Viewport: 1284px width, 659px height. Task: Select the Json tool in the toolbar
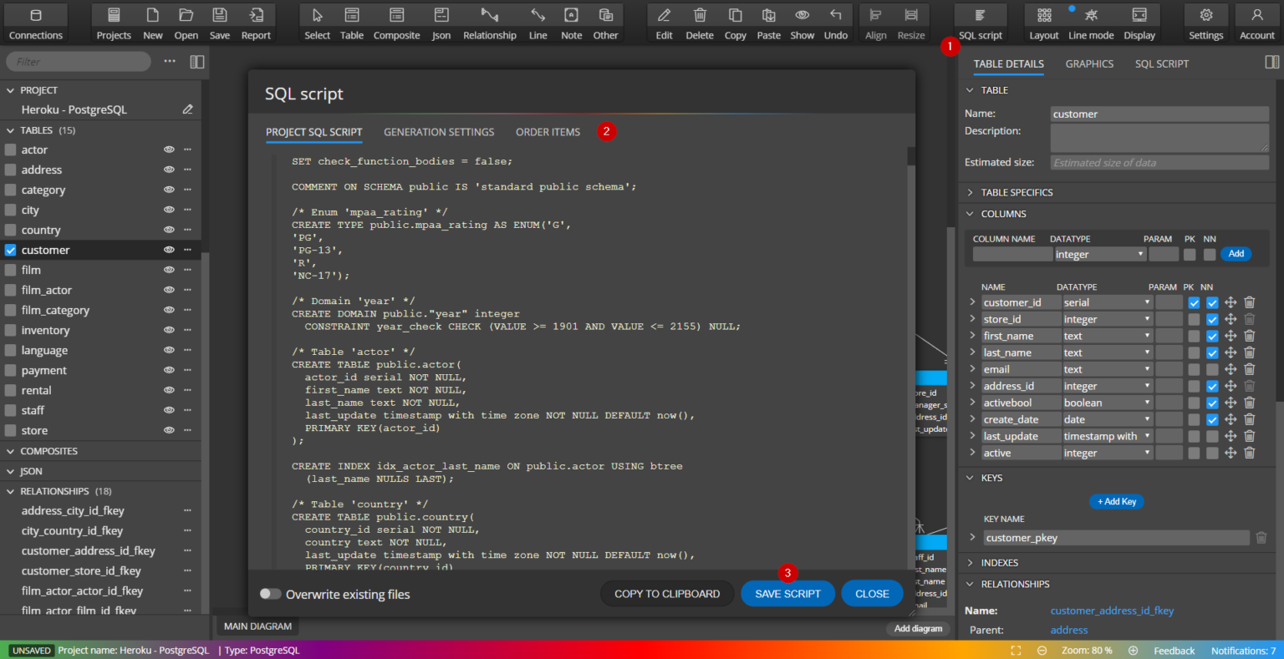441,23
